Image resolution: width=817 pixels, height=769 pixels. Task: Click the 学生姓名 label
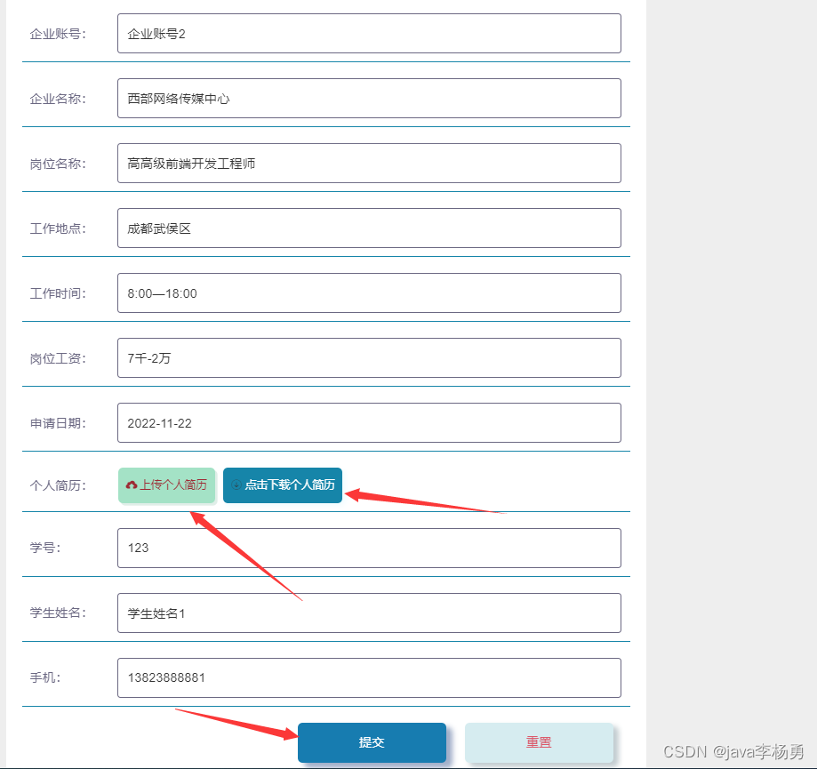coord(58,613)
